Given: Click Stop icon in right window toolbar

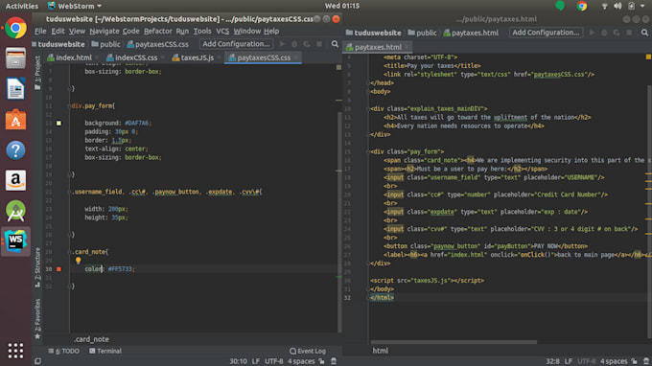Looking at the screenshot, I should pos(629,33).
